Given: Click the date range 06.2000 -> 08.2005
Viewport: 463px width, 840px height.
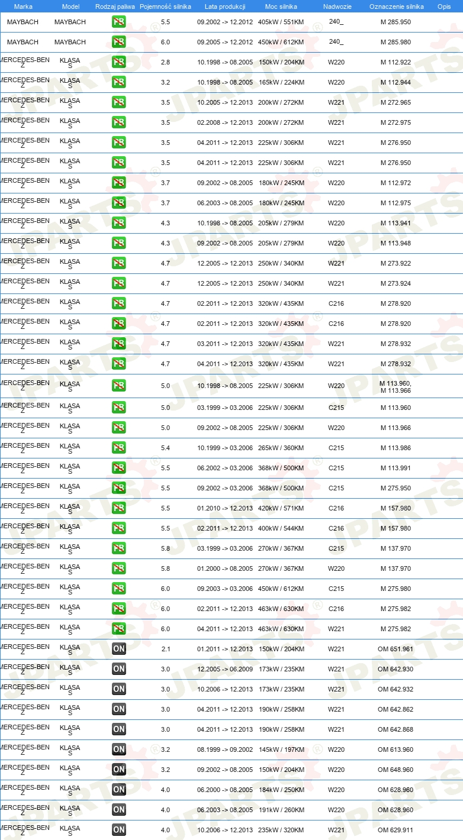Looking at the screenshot, I should (x=225, y=790).
